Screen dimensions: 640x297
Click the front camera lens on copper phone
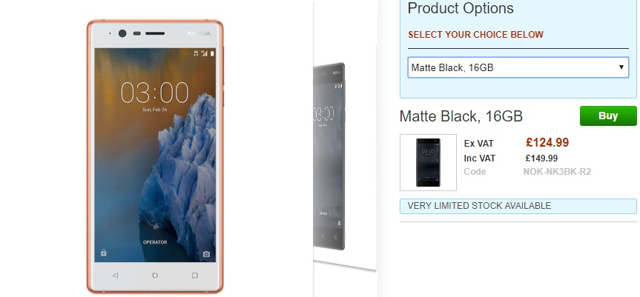click(x=122, y=33)
